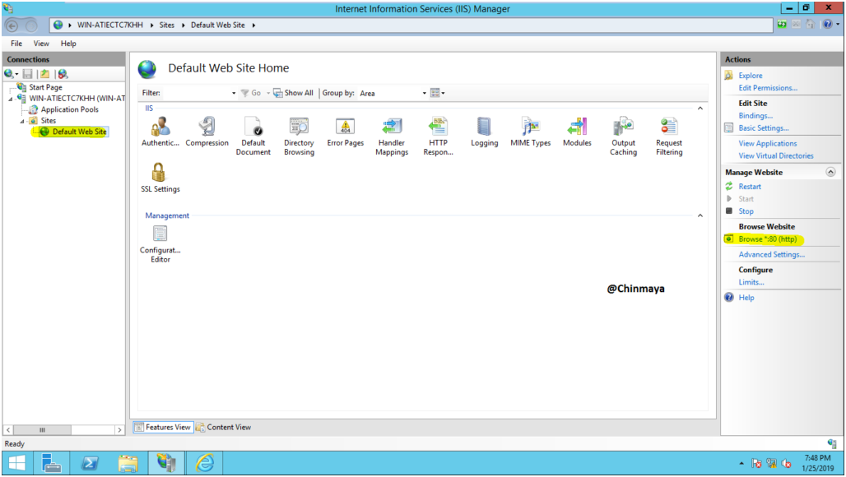Click the Windows Start button
Image resolution: width=846 pixels, height=477 pixels.
tap(16, 463)
